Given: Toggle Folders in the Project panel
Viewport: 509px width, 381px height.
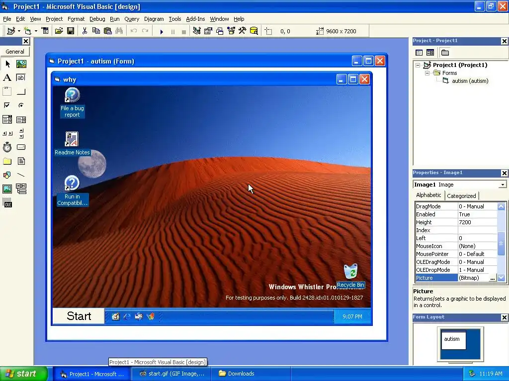Looking at the screenshot, I should point(445,53).
